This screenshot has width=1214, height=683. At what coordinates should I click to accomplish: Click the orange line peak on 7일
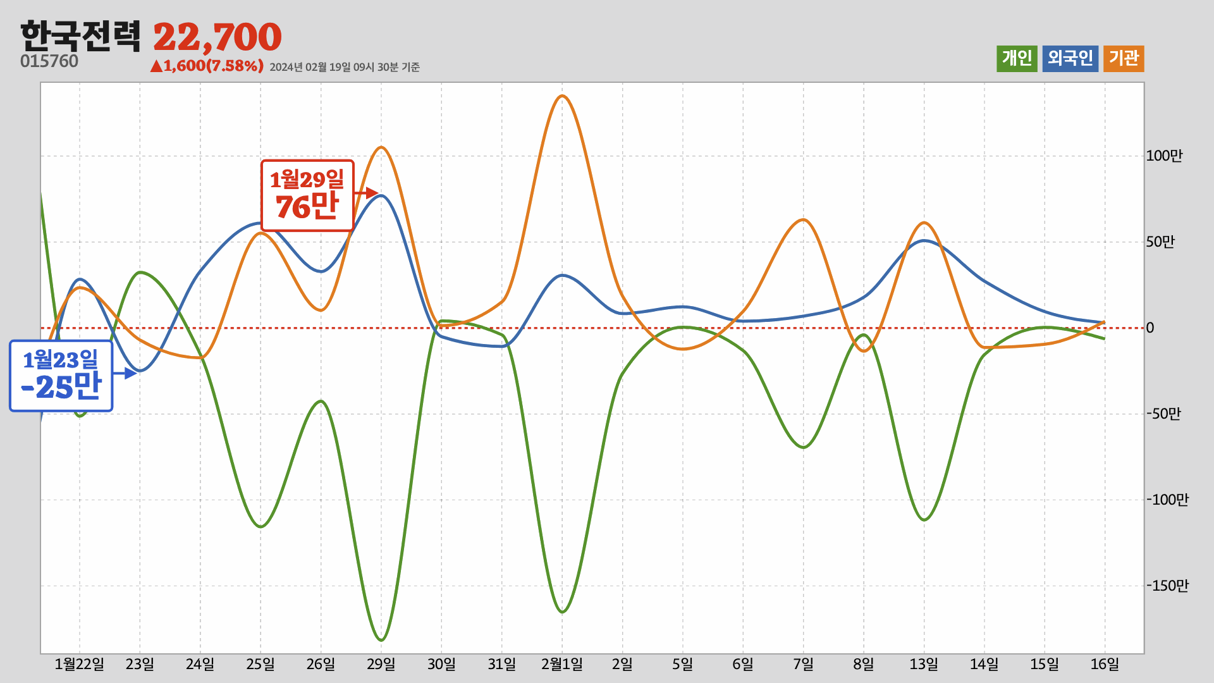coord(803,219)
